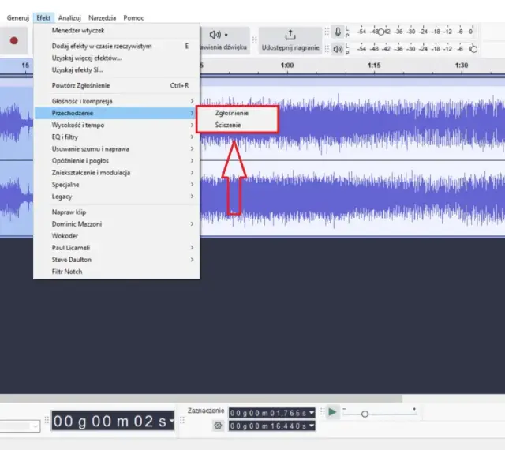Expand Wysokość i tempo submenu
The image size is (505, 450).
pos(117,125)
